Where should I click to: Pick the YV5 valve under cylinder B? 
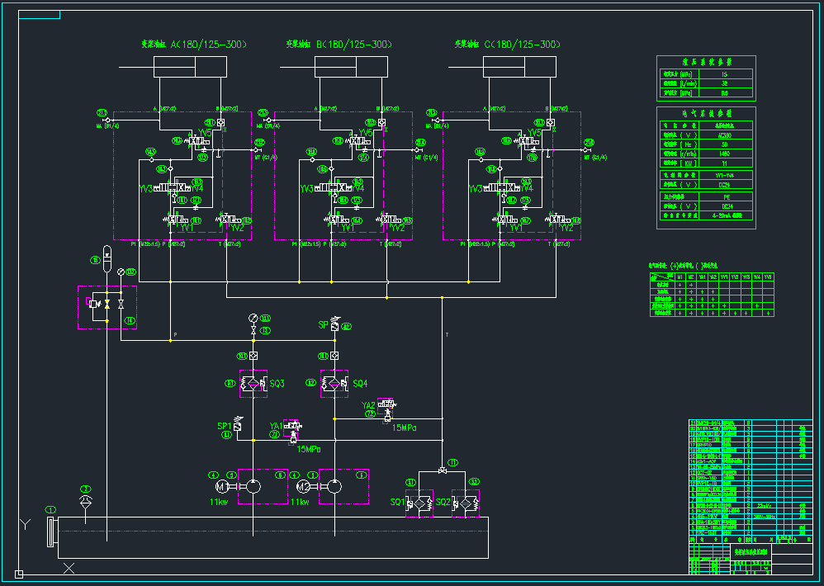coord(358,141)
